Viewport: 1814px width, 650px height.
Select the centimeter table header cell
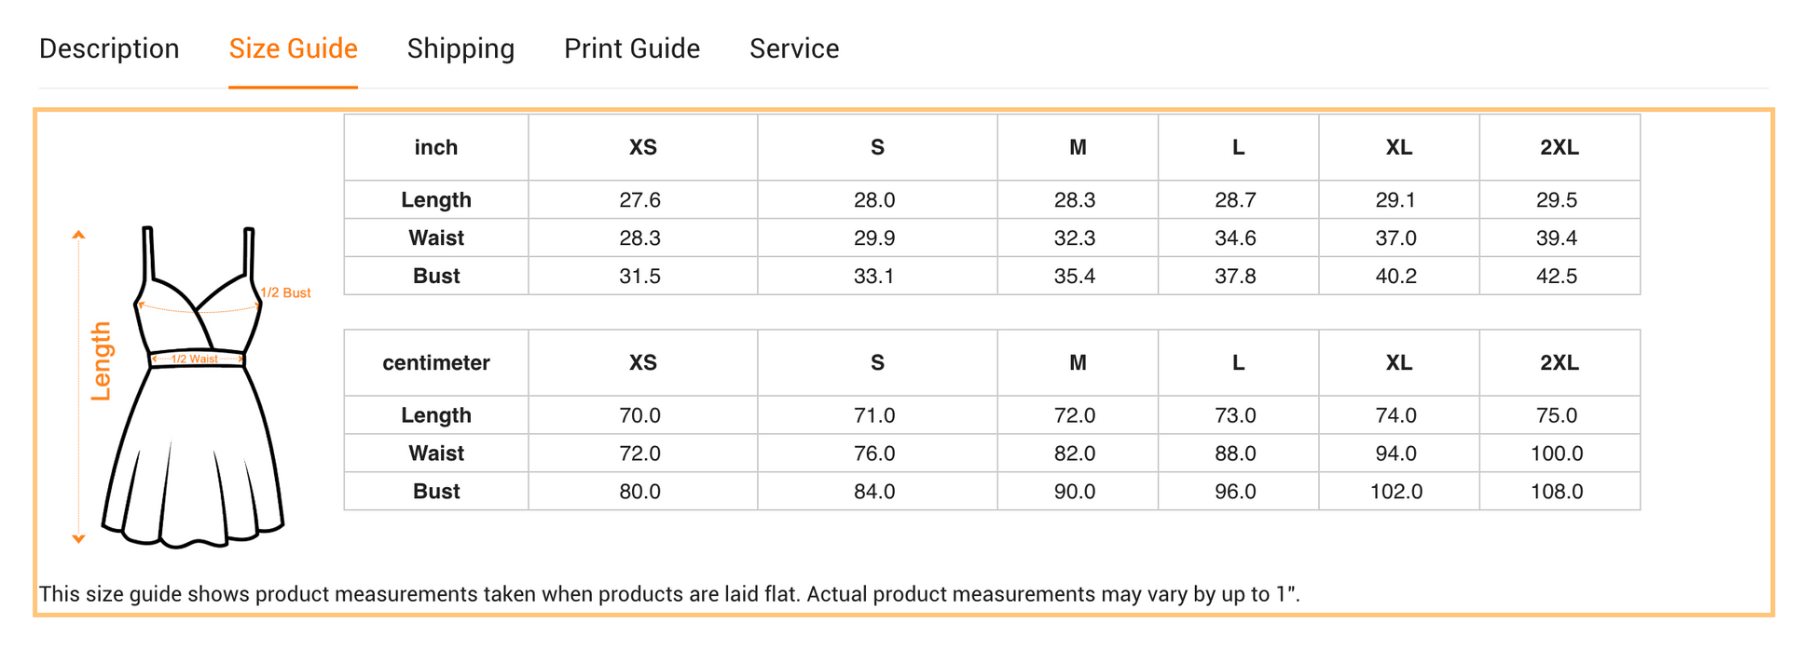[x=435, y=362]
